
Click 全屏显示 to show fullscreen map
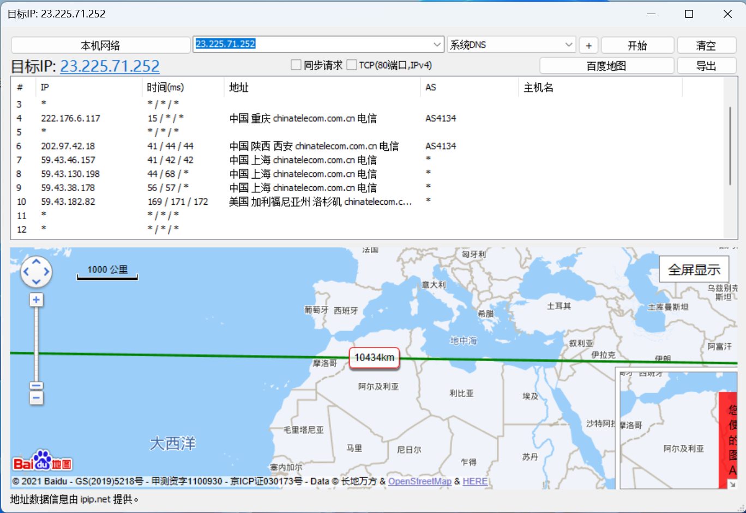[694, 270]
